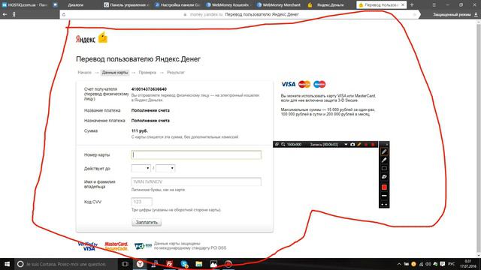Close the drawing tools panel
The width and height of the screenshot is (481, 270).
(387, 144)
